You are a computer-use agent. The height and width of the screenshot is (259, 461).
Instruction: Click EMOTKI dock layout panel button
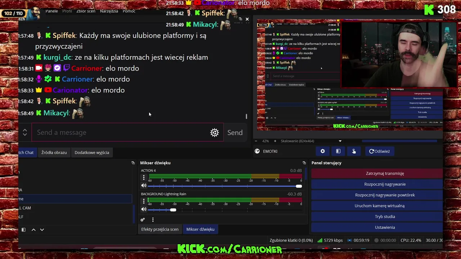(x=338, y=151)
